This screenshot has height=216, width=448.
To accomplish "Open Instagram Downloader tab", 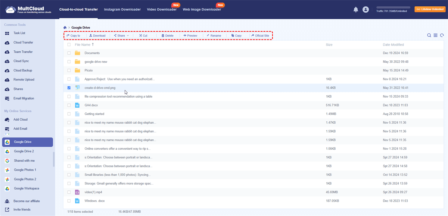I will [122, 9].
